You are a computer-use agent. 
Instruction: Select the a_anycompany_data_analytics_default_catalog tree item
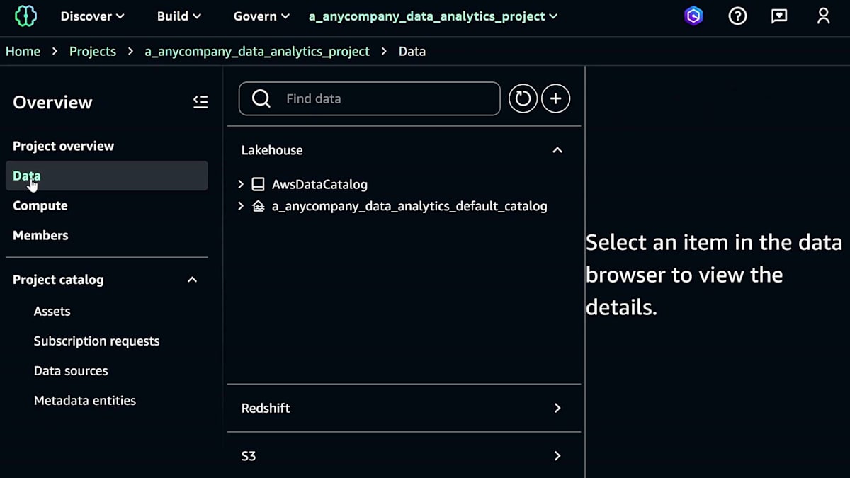[410, 206]
